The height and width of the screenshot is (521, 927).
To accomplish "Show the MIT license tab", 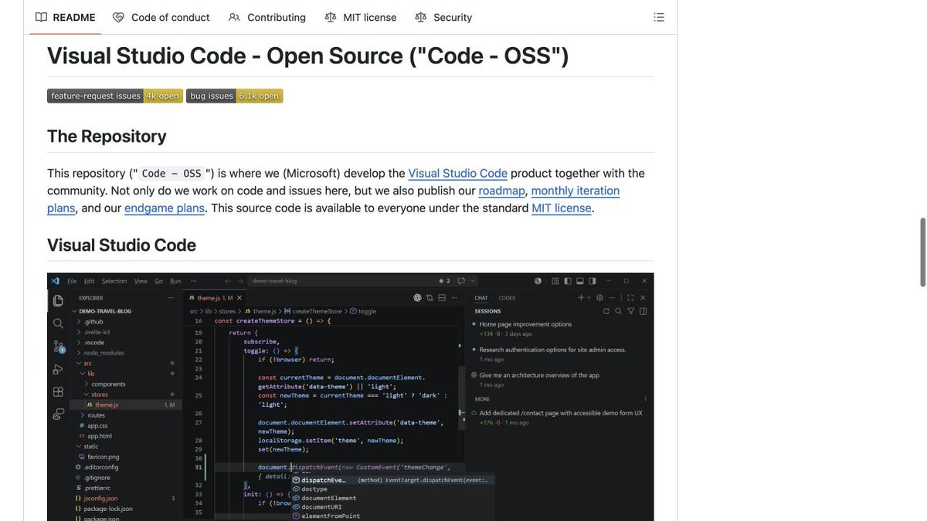I will (361, 17).
